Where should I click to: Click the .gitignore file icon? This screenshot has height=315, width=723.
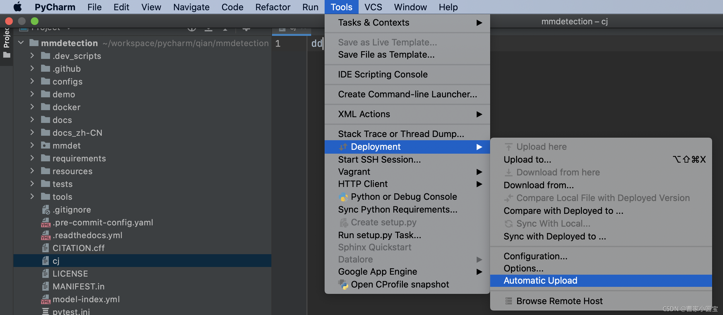(46, 210)
